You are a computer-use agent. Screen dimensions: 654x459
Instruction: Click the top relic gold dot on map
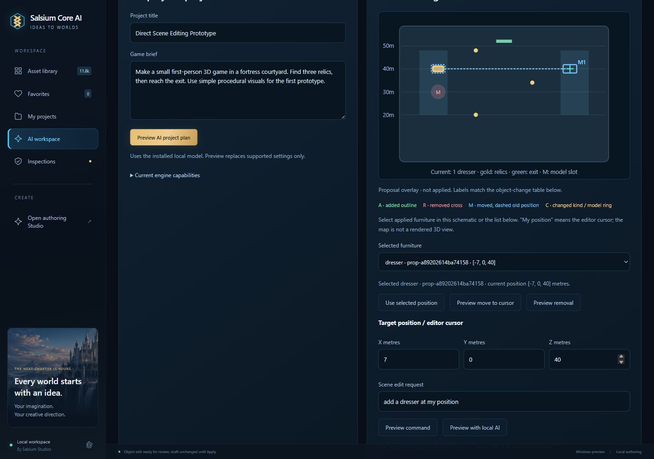[x=476, y=50]
